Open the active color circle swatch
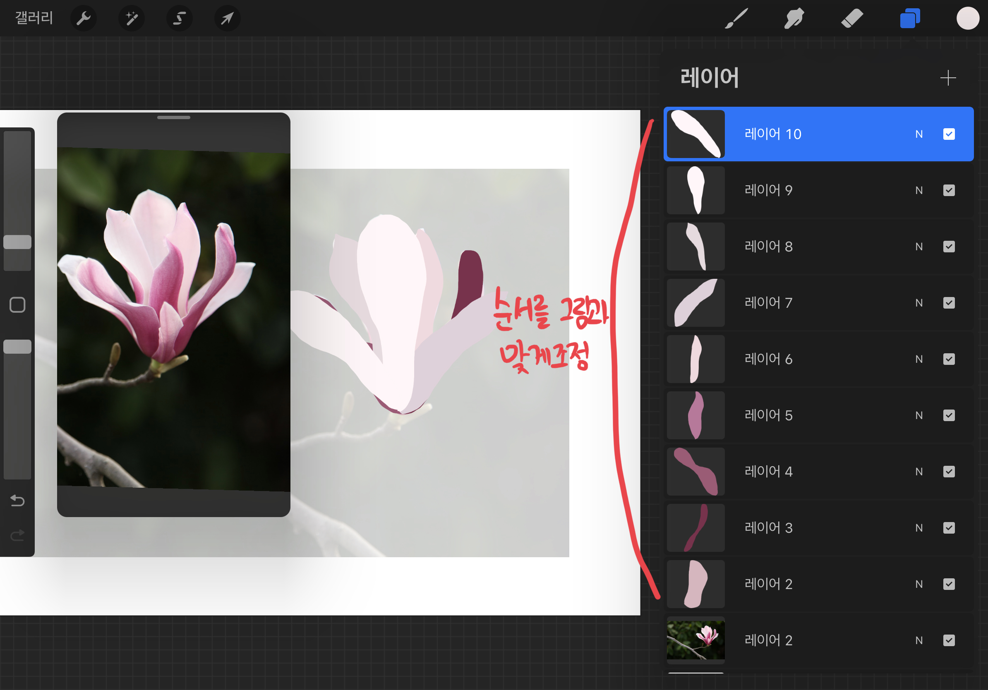 pos(968,19)
